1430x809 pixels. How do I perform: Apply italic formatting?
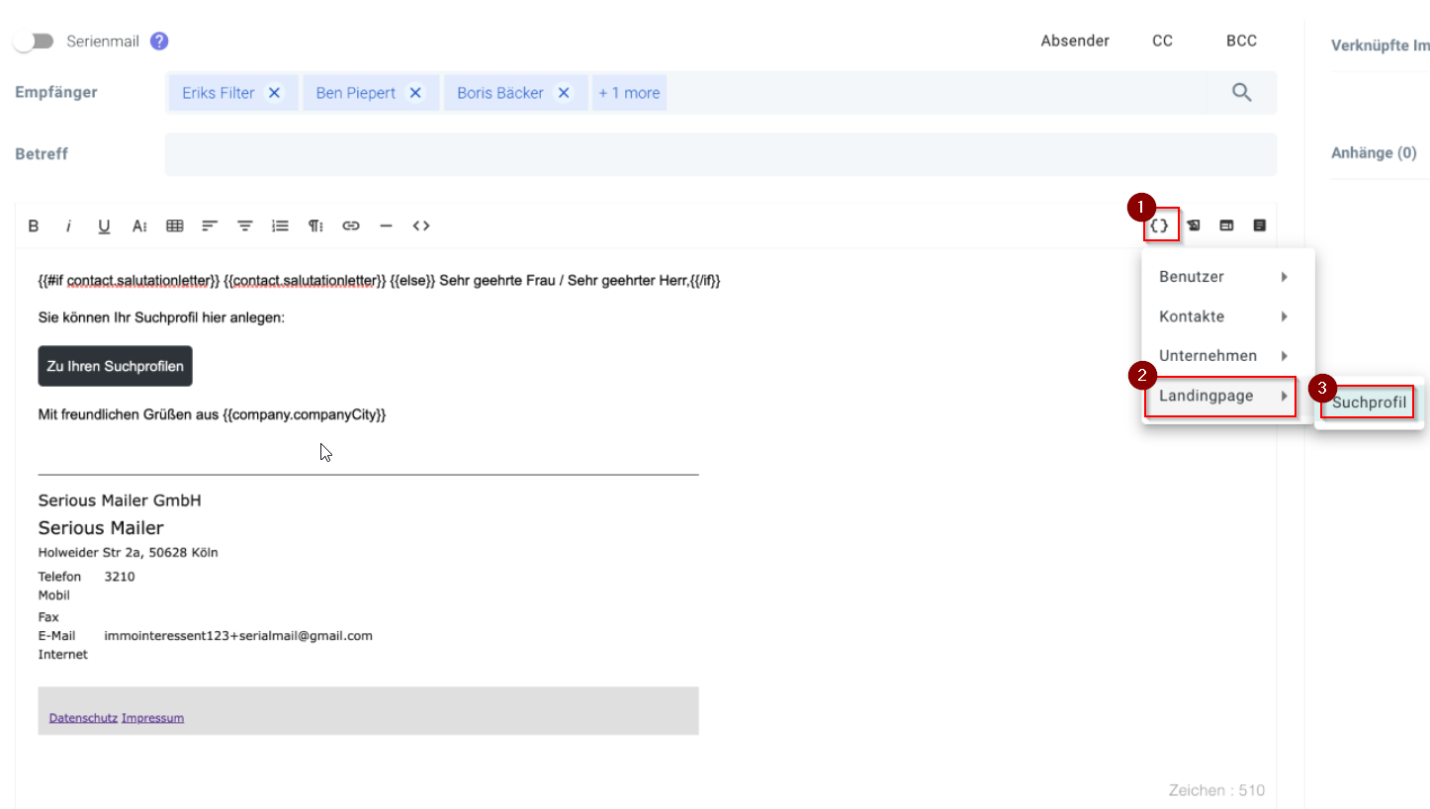[68, 225]
